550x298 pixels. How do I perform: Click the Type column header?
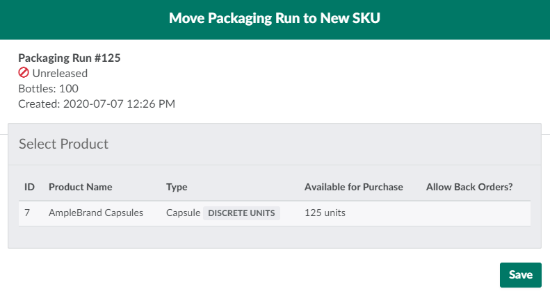[177, 187]
